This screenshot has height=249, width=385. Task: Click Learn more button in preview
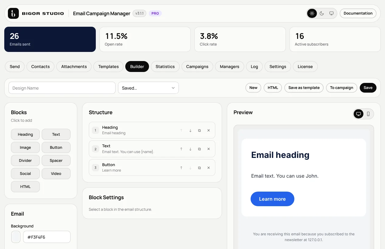(x=272, y=199)
